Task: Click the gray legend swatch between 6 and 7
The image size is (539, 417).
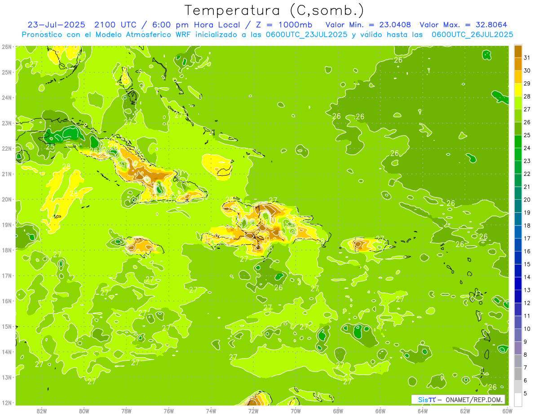Action: tap(518, 374)
